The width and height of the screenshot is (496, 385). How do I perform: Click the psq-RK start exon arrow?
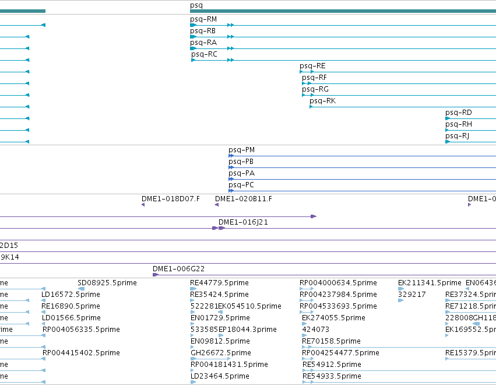(311, 107)
